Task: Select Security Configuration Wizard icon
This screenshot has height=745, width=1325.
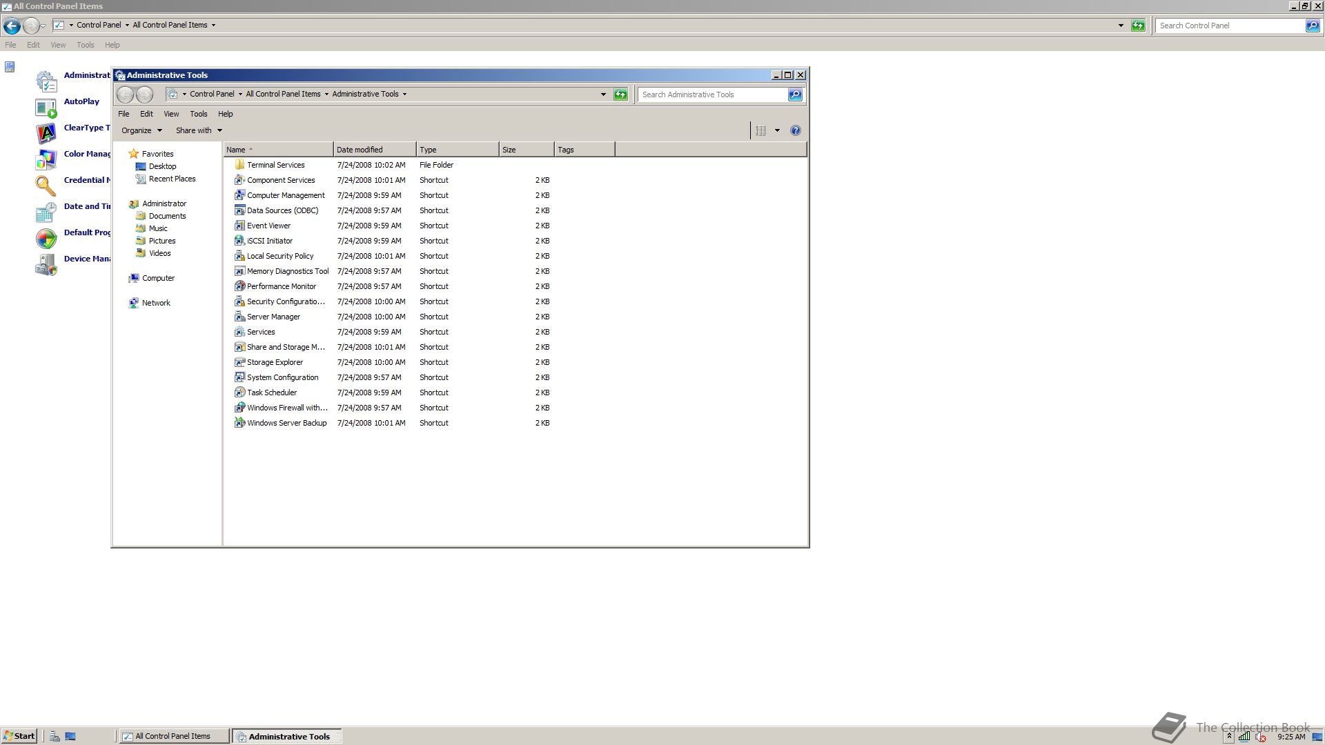Action: click(239, 301)
